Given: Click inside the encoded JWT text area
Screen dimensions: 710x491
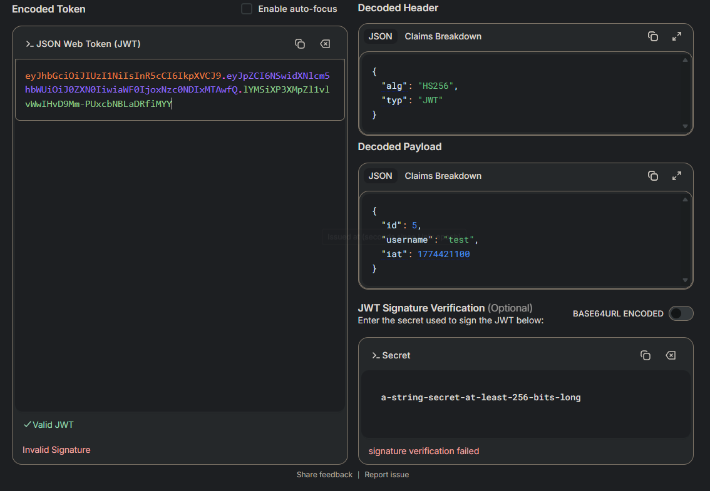Looking at the screenshot, I should pos(180,89).
